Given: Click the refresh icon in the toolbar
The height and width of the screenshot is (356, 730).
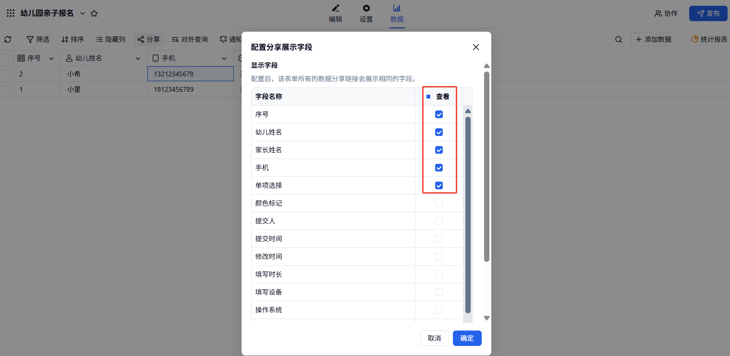Looking at the screenshot, I should point(8,39).
